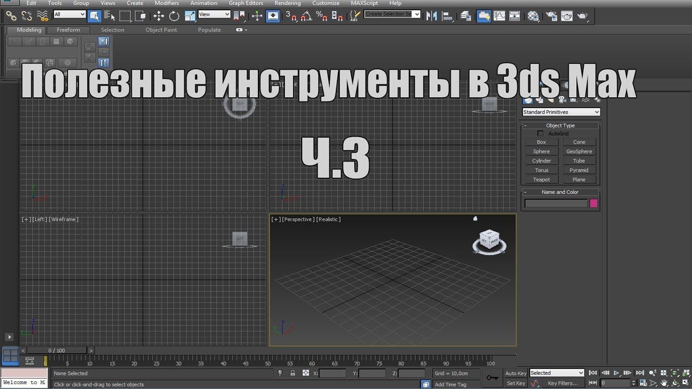This screenshot has height=389, width=692.
Task: Open the Select by Name list
Action: click(109, 16)
